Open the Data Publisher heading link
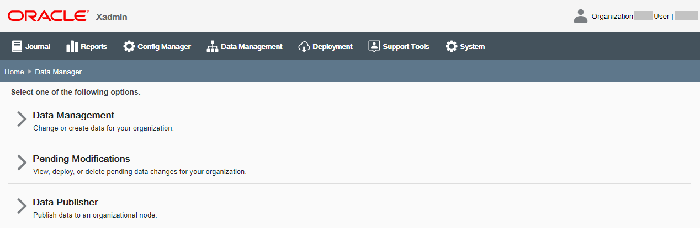 [x=65, y=202]
